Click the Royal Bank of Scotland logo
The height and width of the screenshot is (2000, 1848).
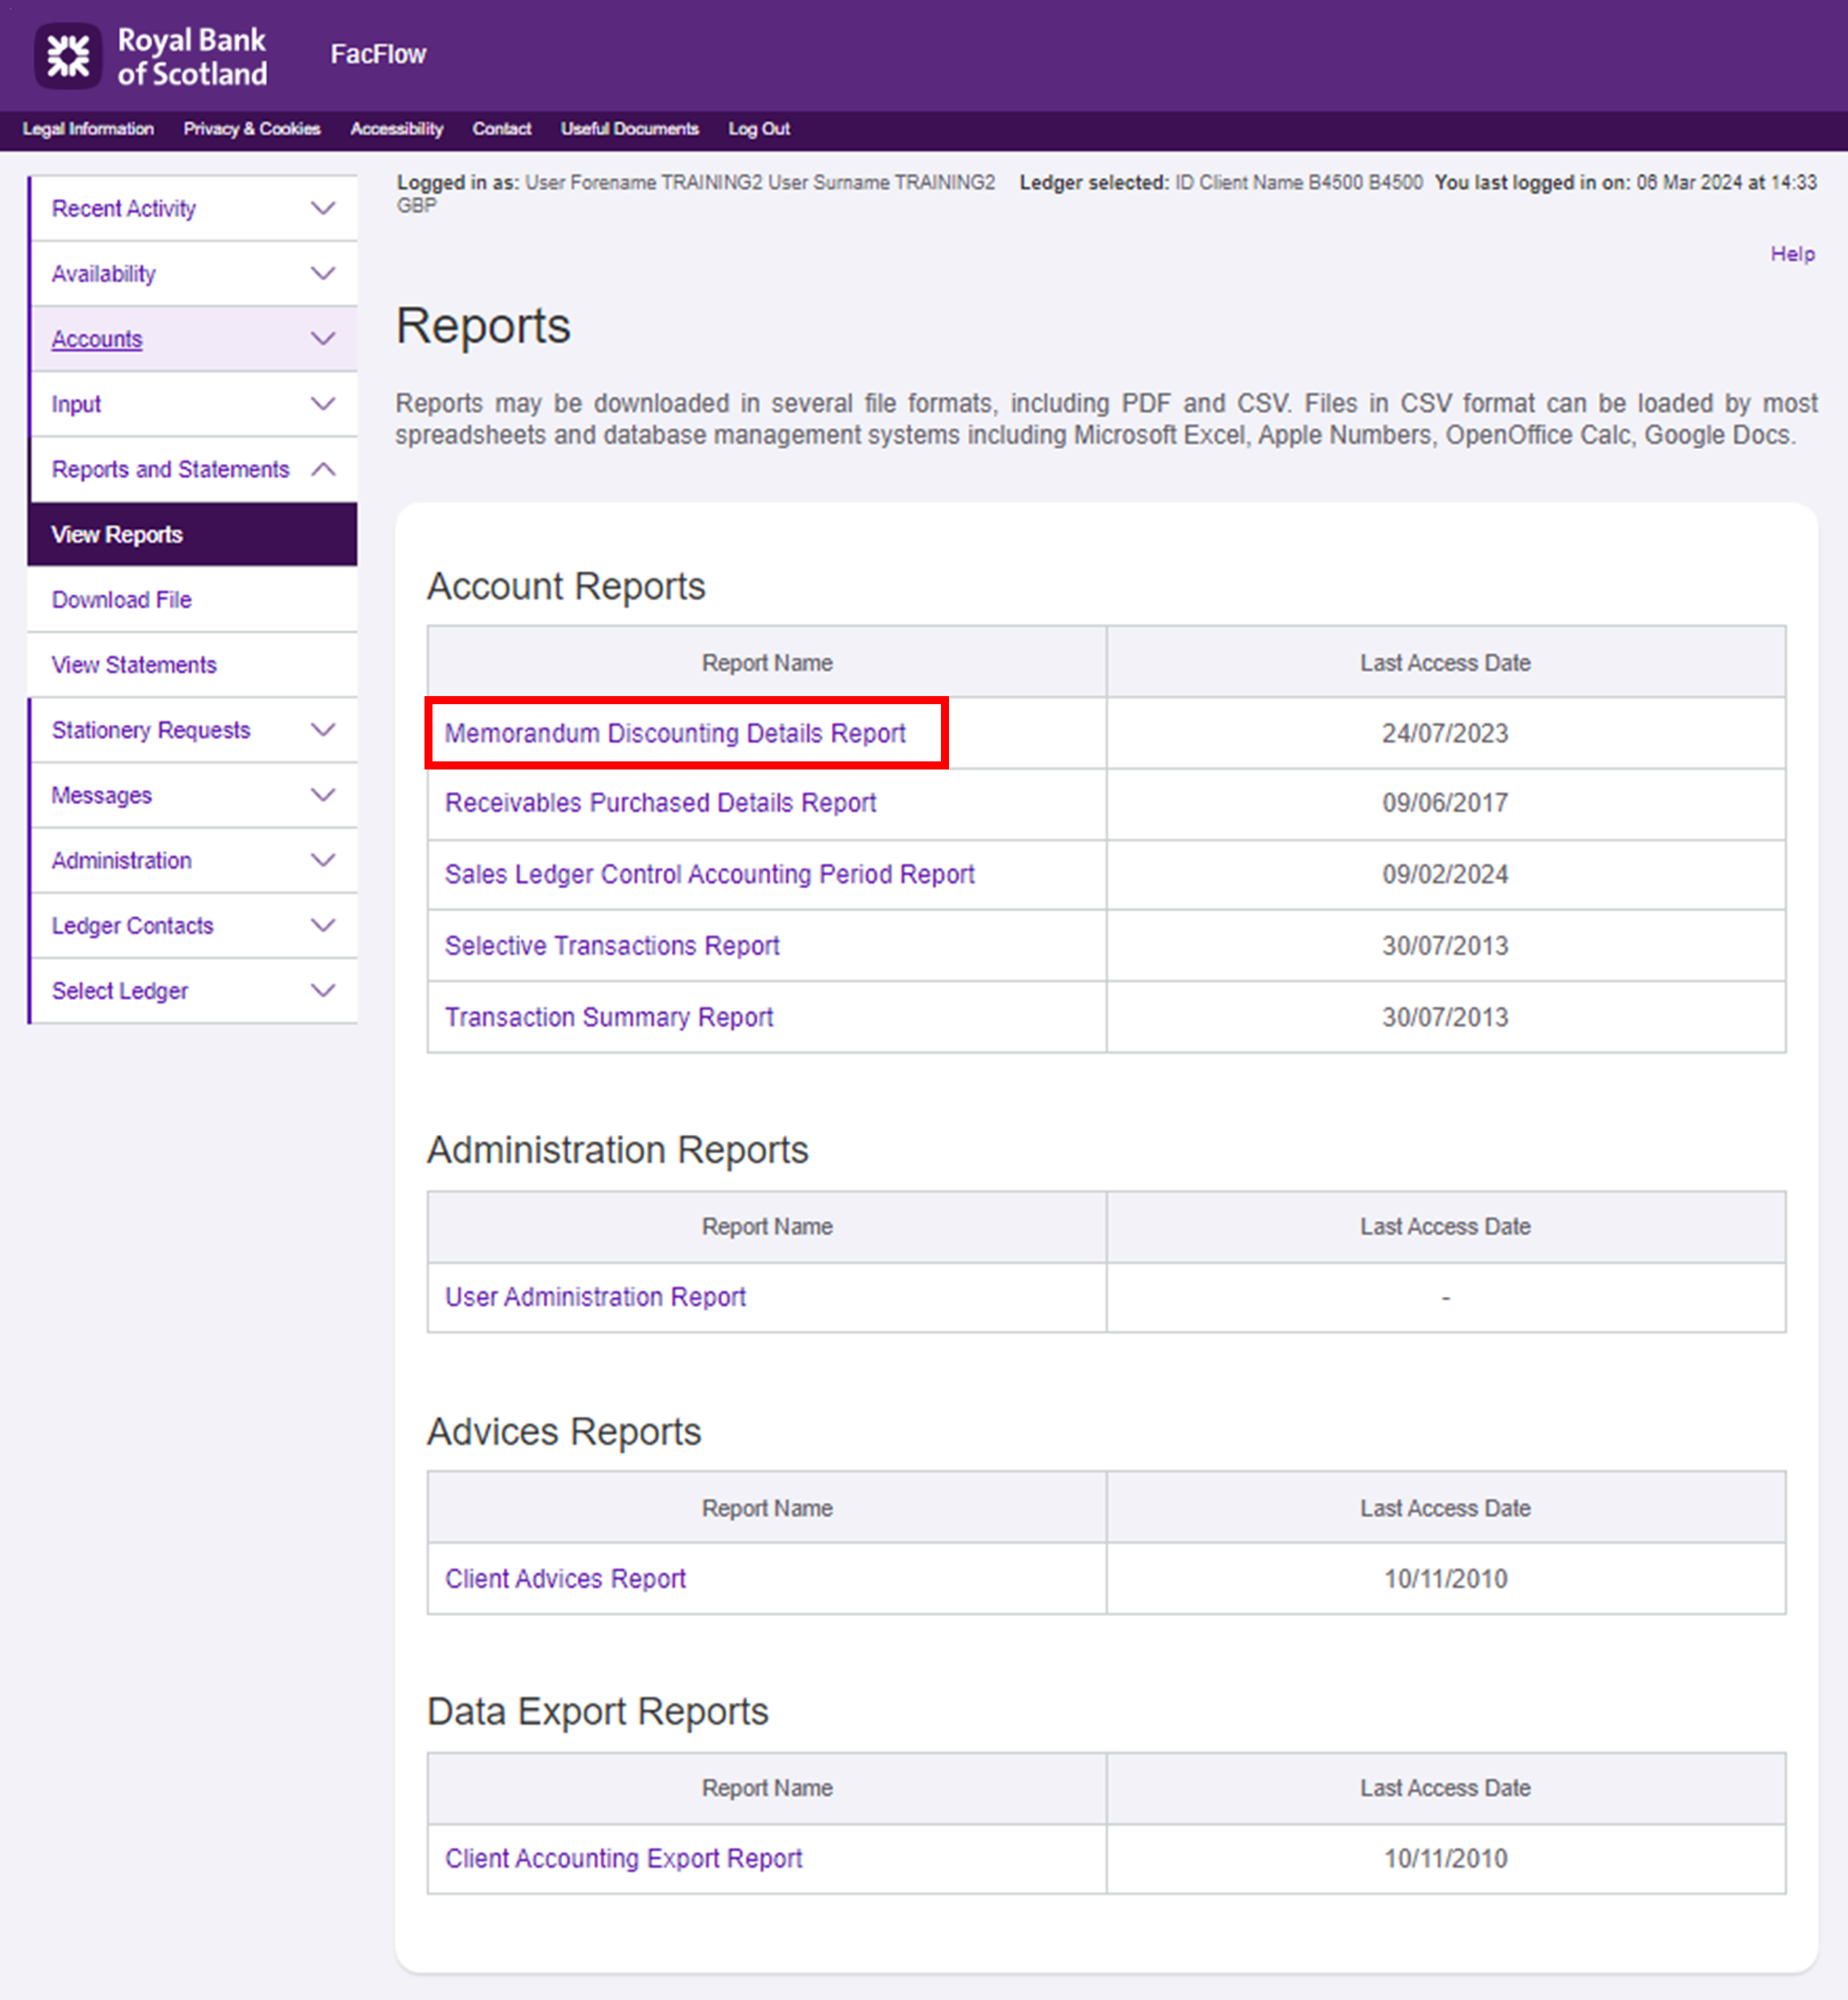[x=151, y=56]
